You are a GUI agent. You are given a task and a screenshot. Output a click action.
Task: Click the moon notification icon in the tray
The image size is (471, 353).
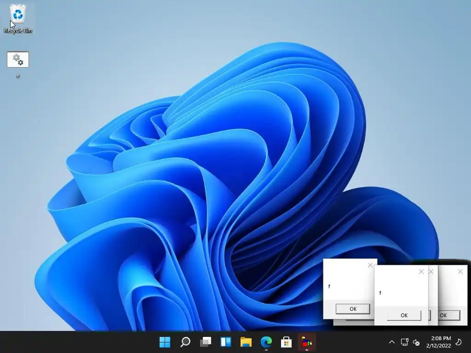coord(459,342)
